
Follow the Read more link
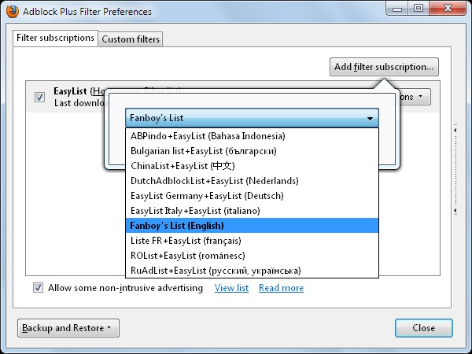[281, 288]
